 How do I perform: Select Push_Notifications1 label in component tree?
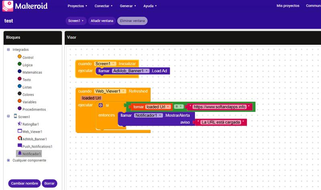37,146
